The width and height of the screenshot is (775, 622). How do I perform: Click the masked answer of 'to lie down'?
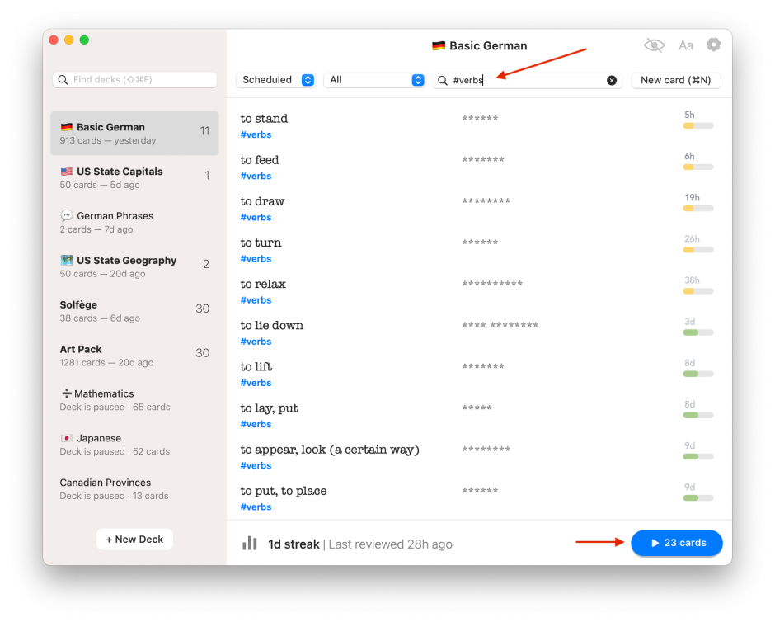(500, 325)
